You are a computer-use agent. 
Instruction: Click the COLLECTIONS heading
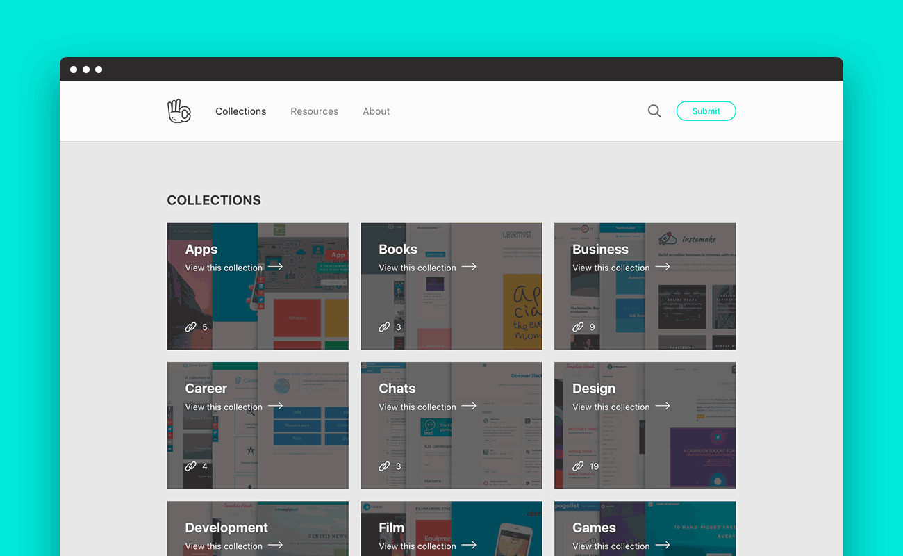(214, 200)
